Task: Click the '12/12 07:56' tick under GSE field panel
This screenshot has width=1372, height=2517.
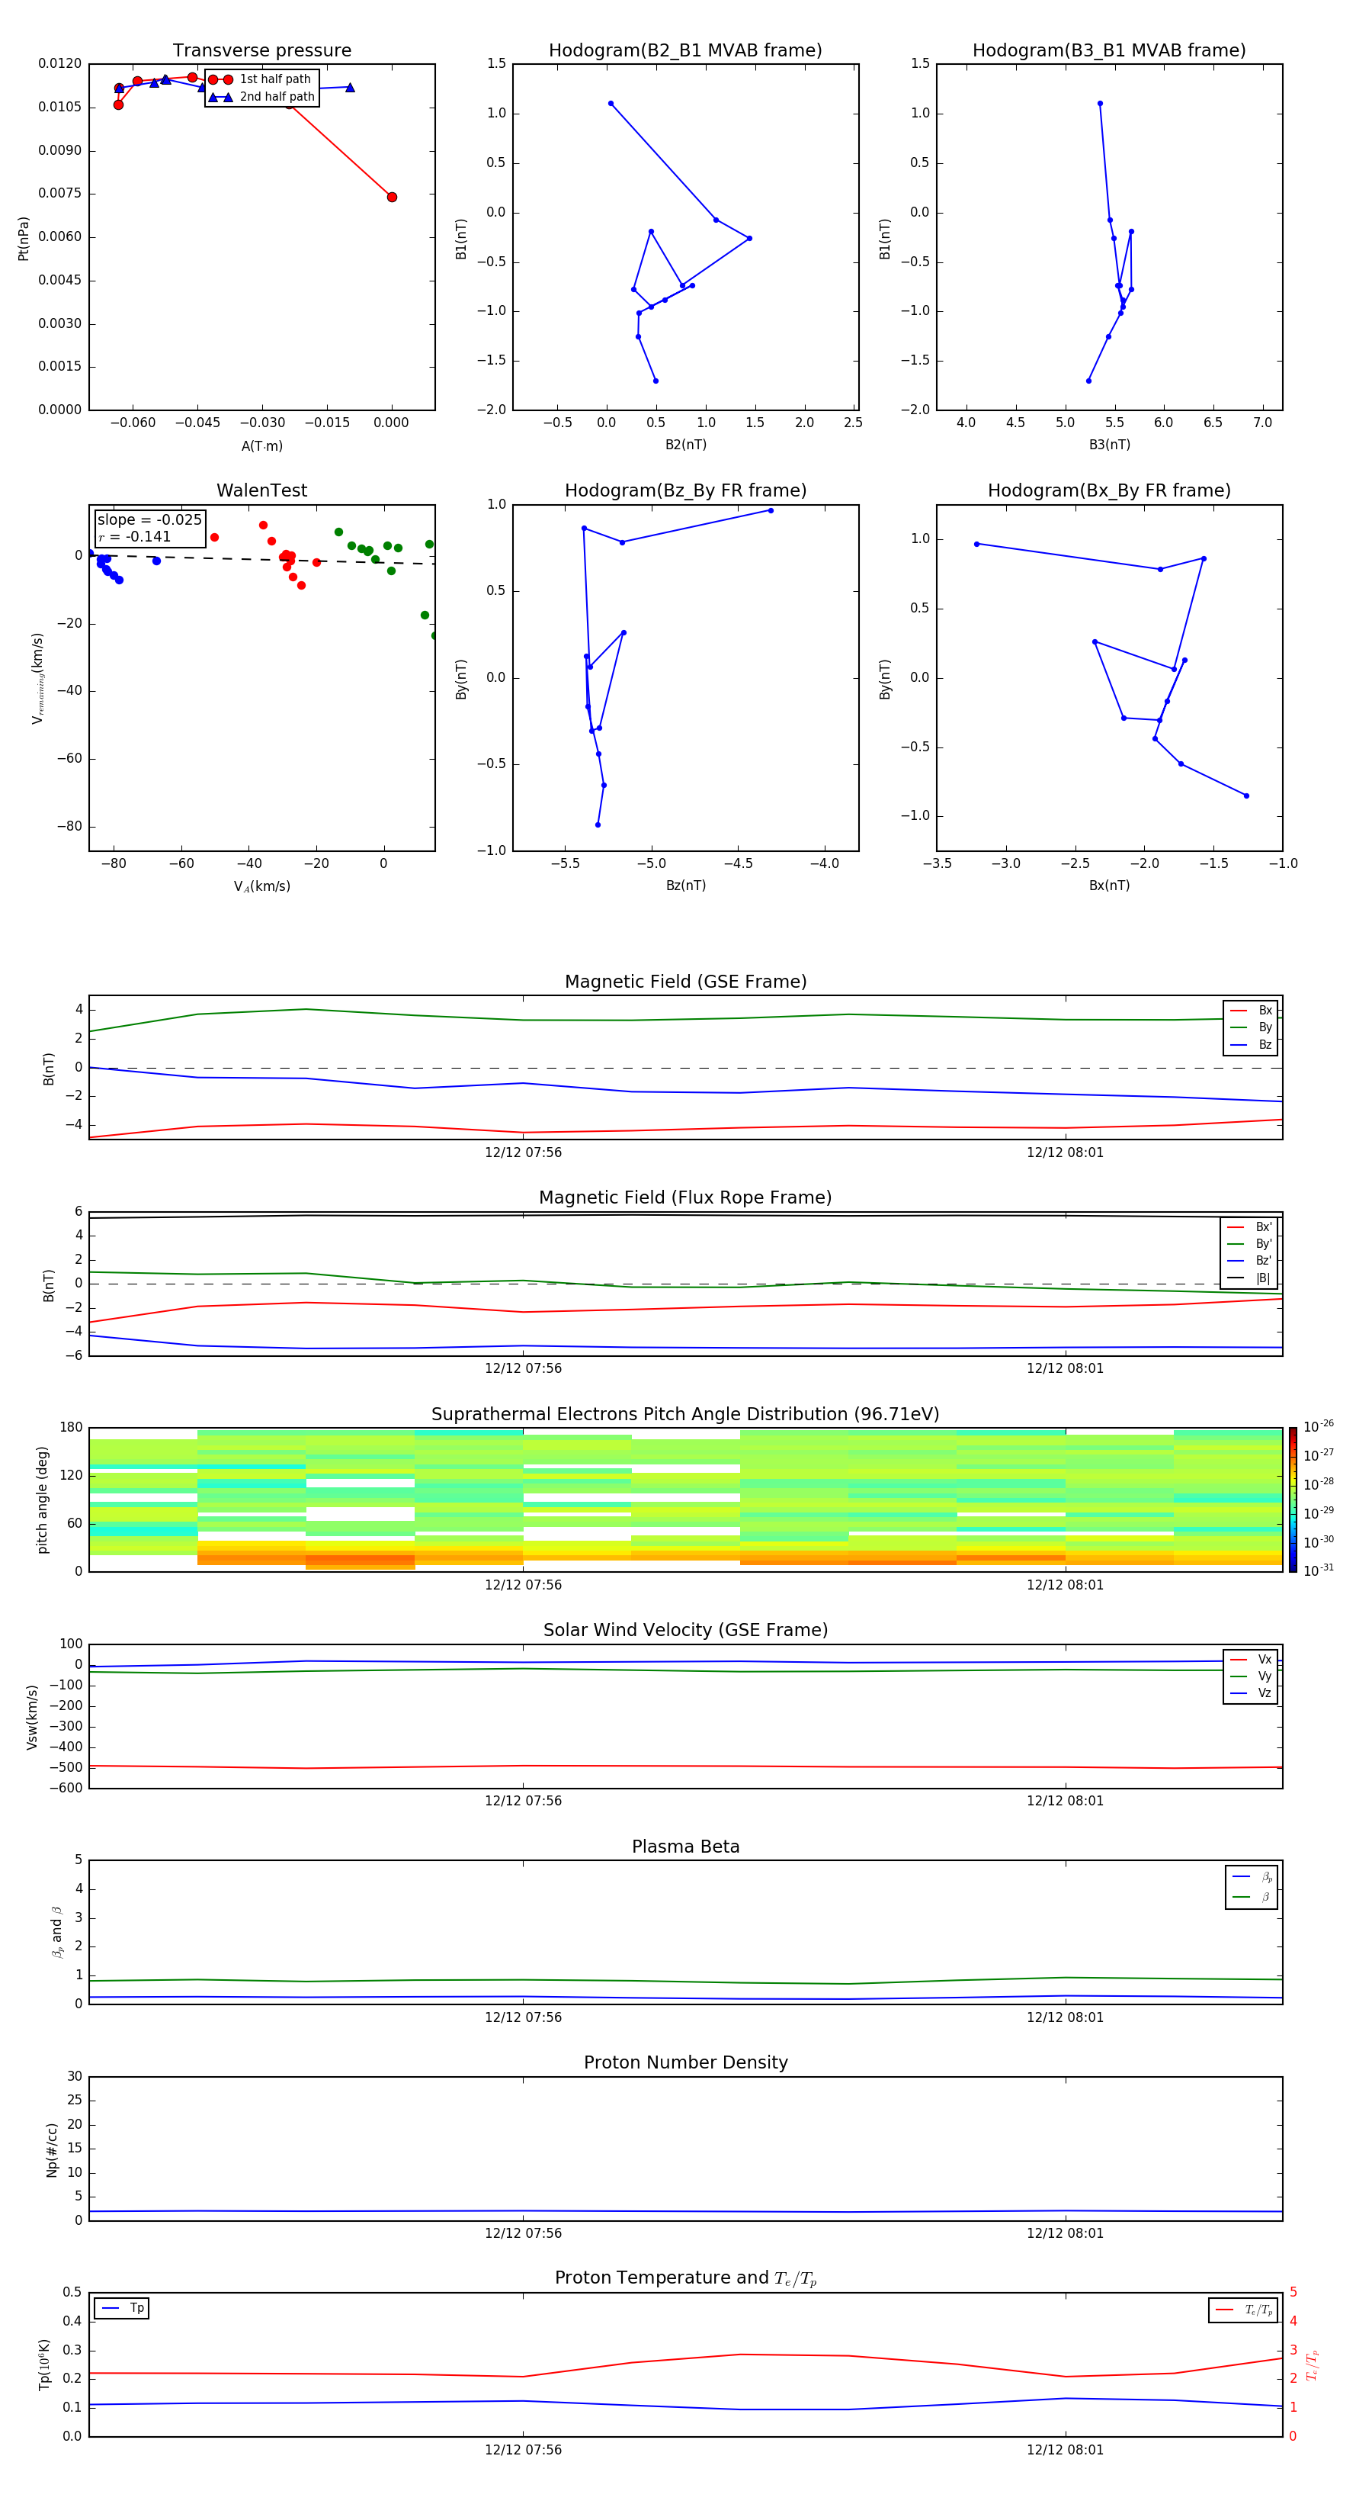Action: coord(524,1153)
